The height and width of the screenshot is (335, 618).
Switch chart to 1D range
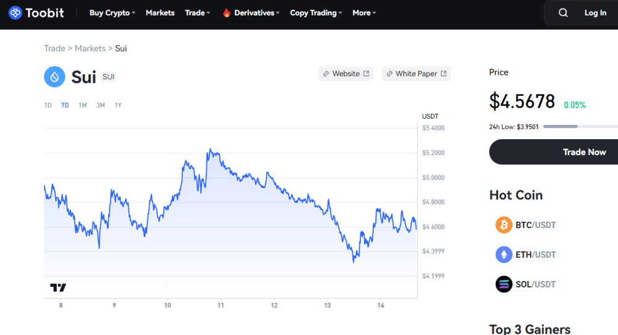coord(48,105)
